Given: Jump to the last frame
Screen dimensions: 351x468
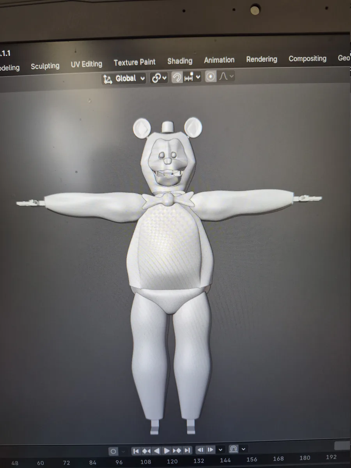Looking at the screenshot, I should click(187, 450).
